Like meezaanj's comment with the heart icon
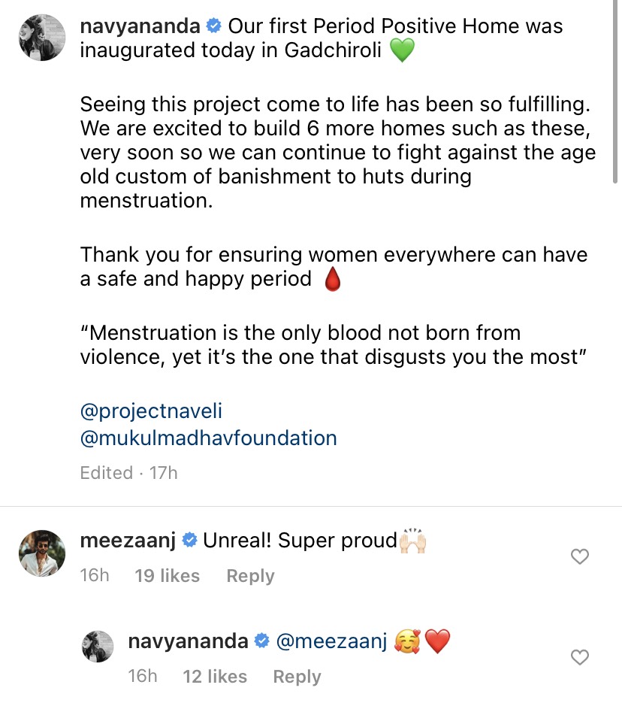 (579, 556)
